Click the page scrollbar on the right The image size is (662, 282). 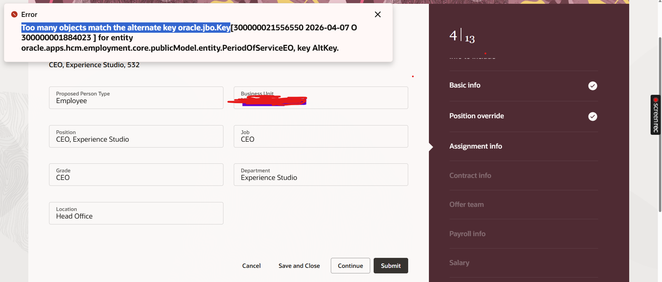[660, 124]
